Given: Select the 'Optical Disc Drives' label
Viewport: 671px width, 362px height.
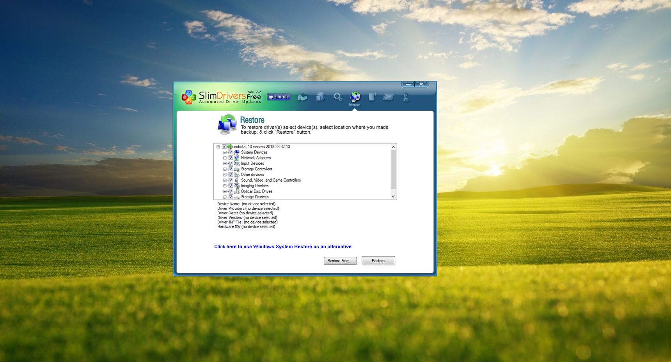Looking at the screenshot, I should click(257, 191).
